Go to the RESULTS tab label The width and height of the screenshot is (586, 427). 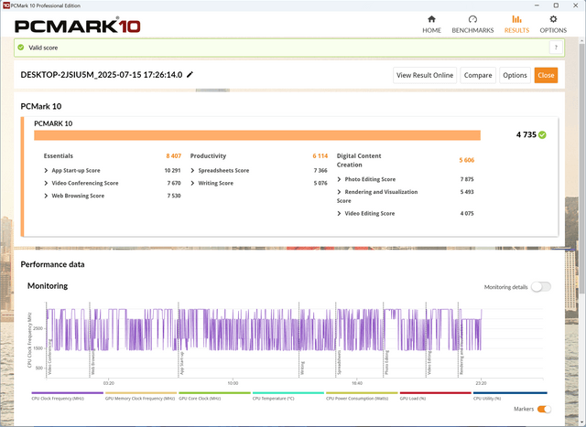point(516,30)
